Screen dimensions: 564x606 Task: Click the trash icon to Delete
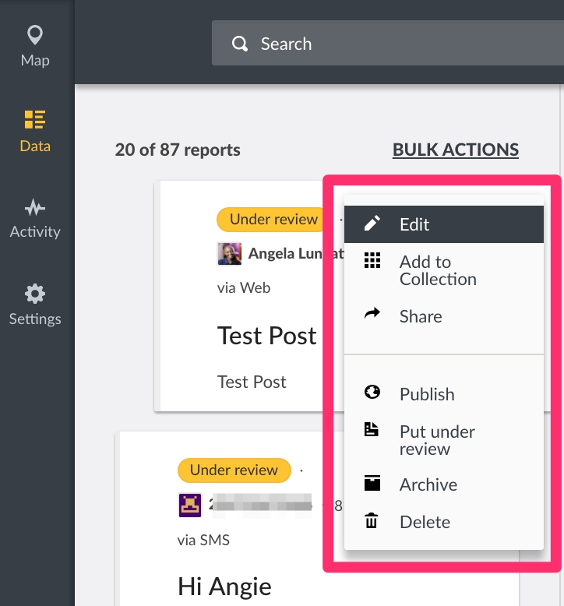[372, 521]
